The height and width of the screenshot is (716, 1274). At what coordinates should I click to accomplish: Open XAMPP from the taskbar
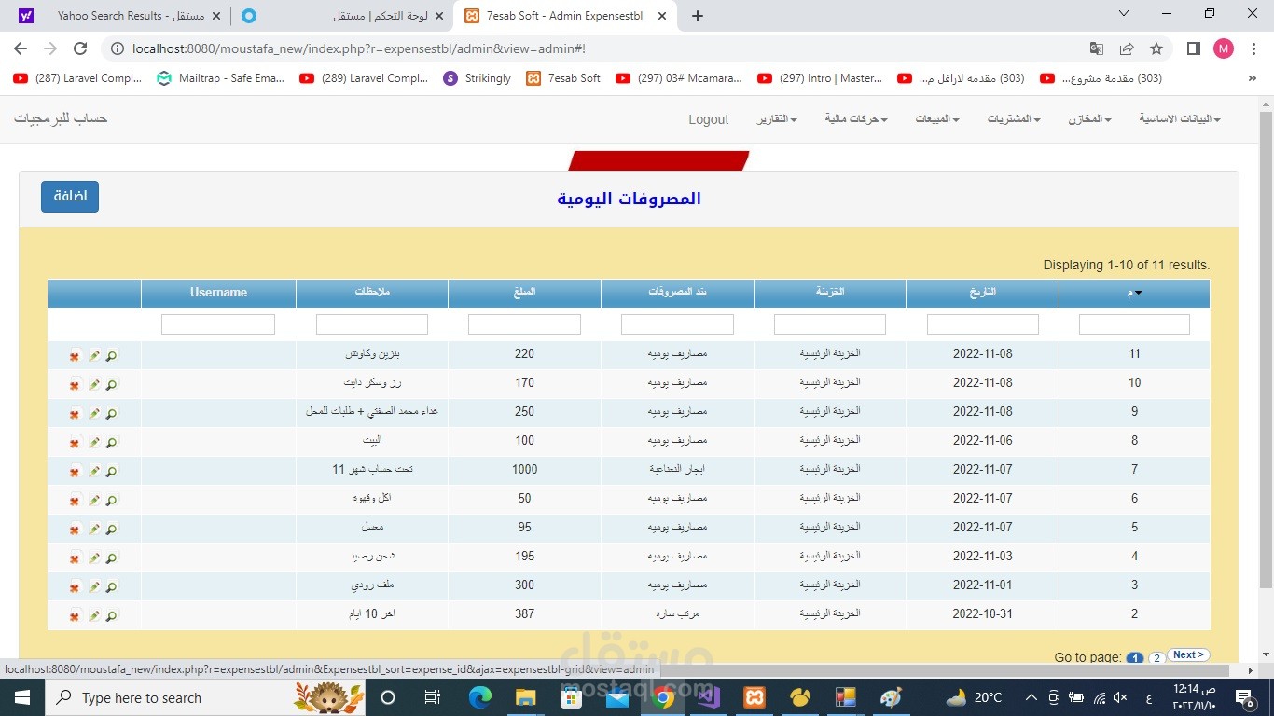click(x=755, y=697)
